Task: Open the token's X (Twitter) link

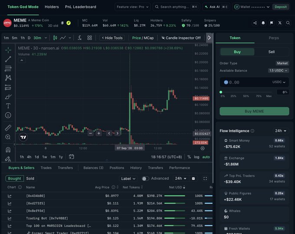Action: click(280, 23)
